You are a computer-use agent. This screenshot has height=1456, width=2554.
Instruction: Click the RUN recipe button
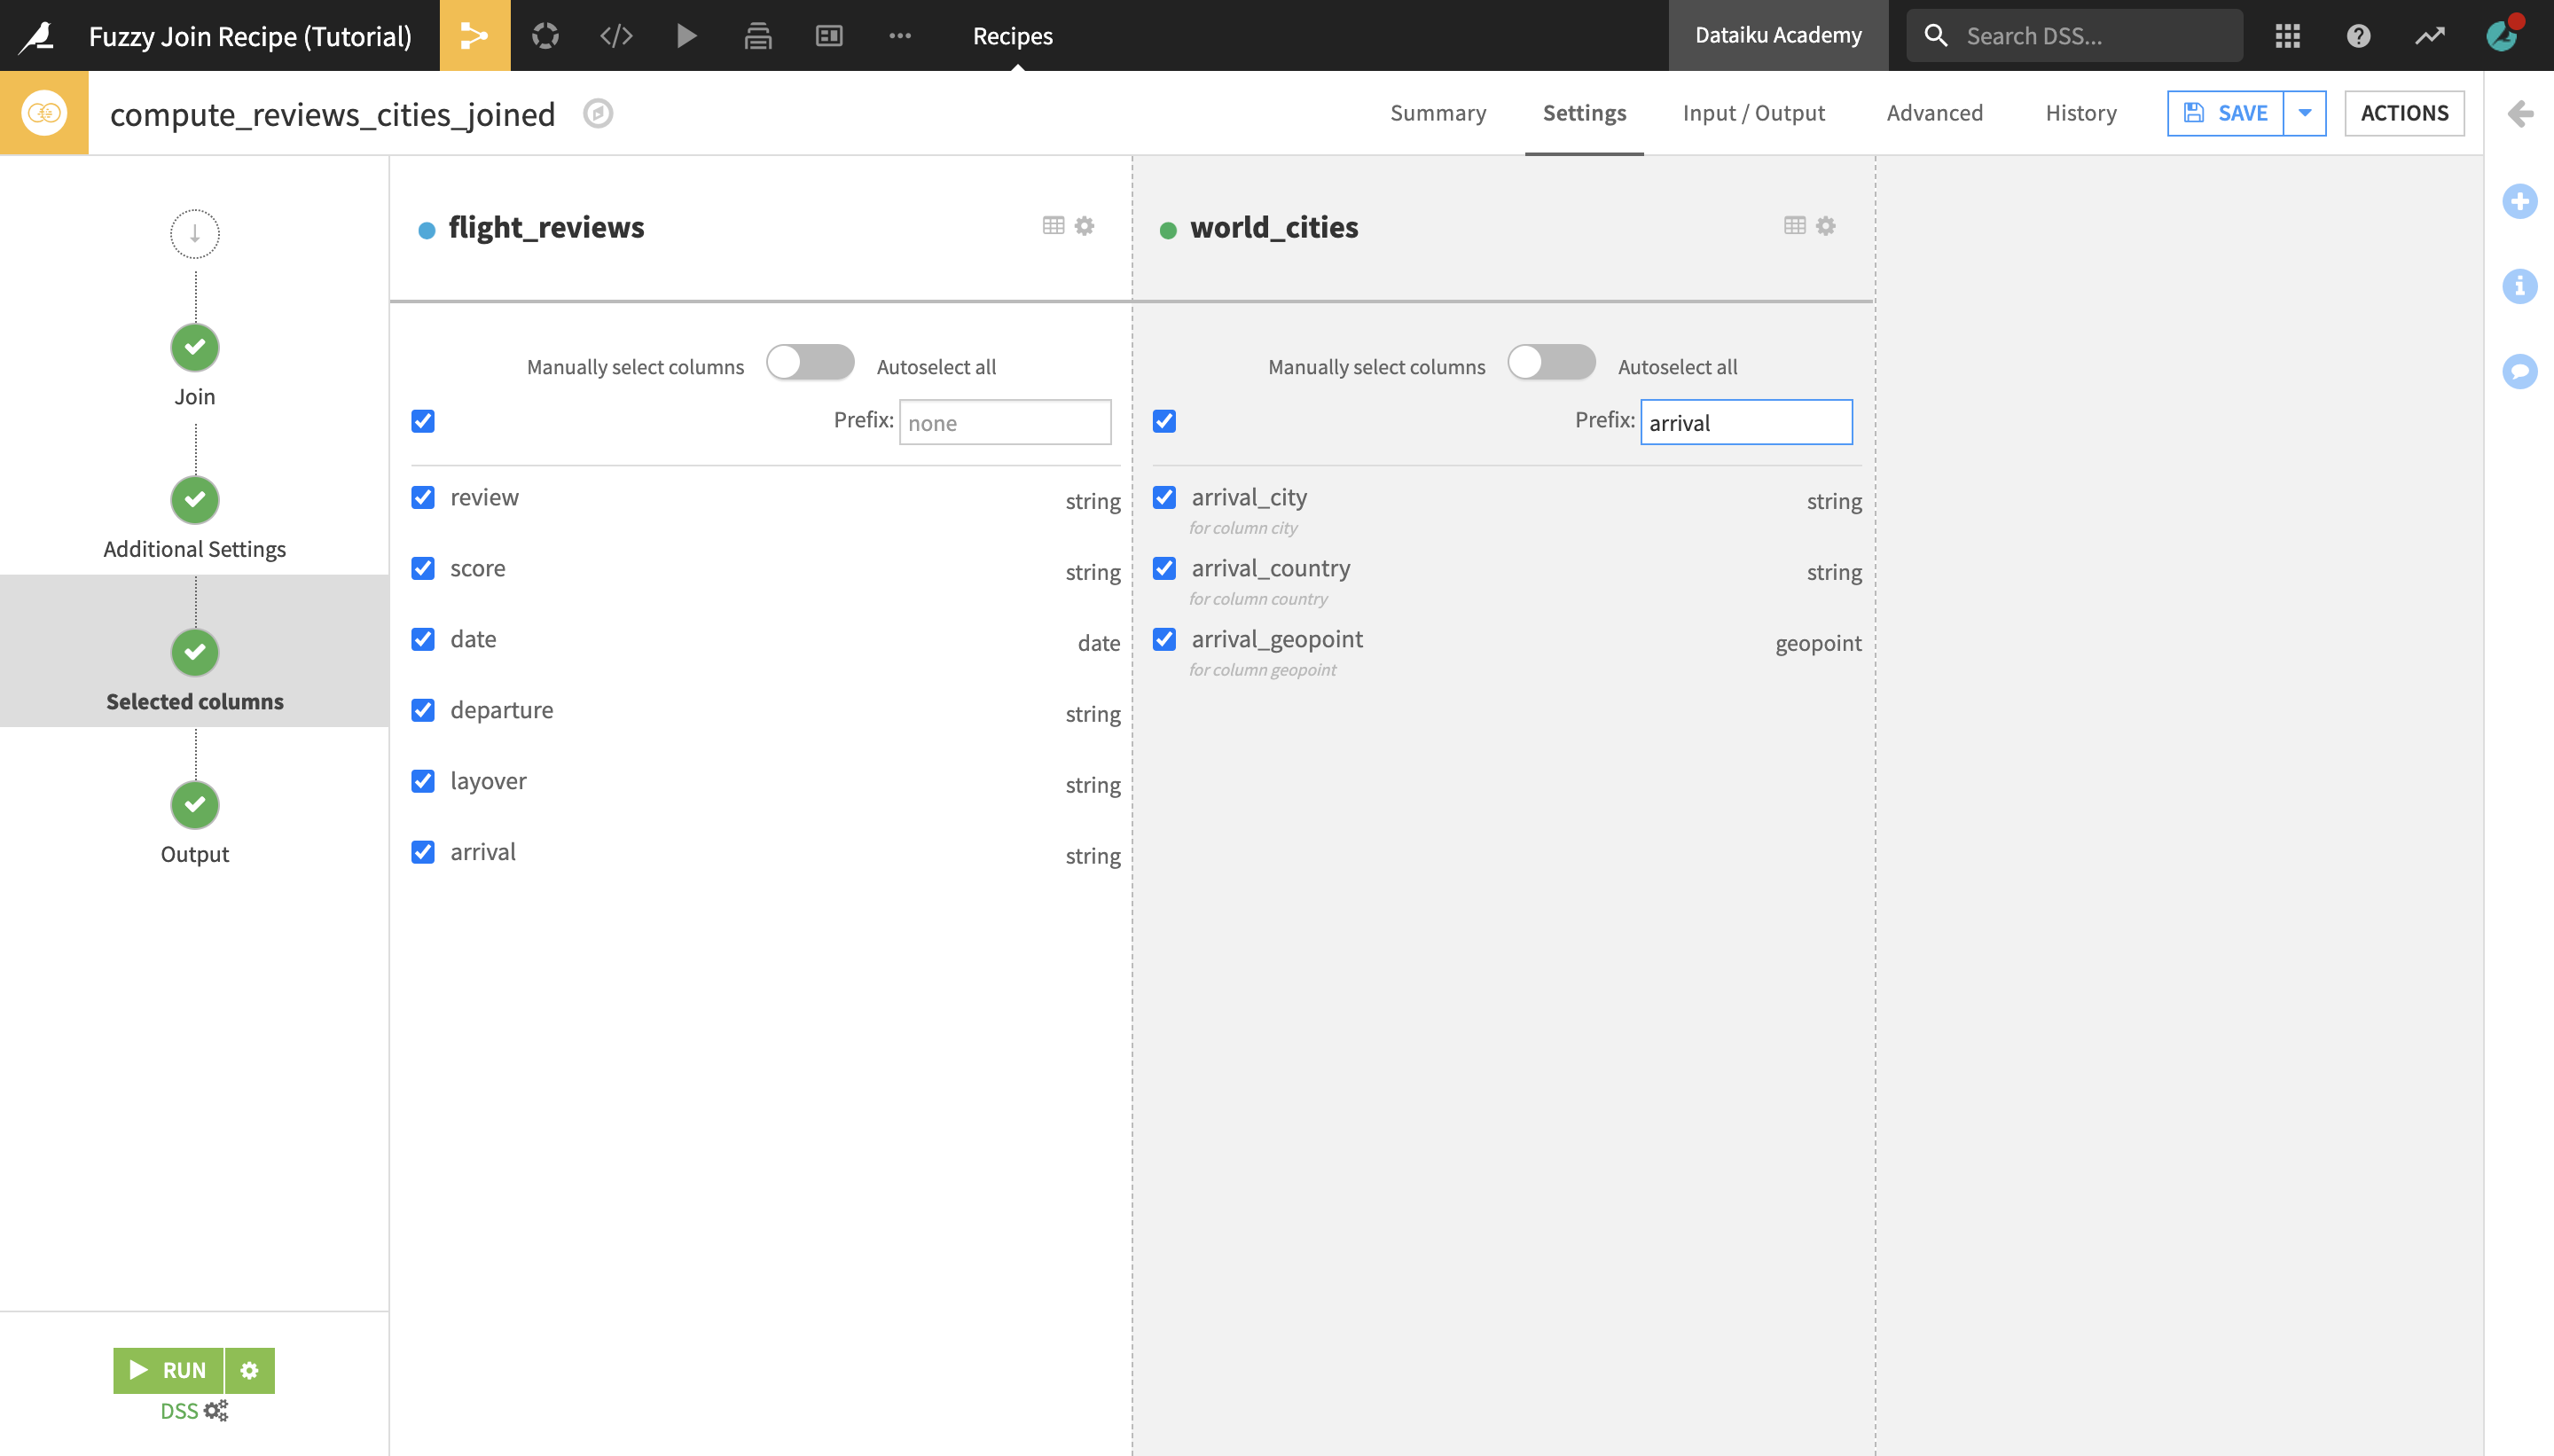168,1368
